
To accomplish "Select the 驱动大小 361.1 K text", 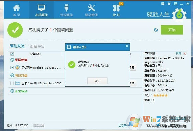I will (156, 85).
